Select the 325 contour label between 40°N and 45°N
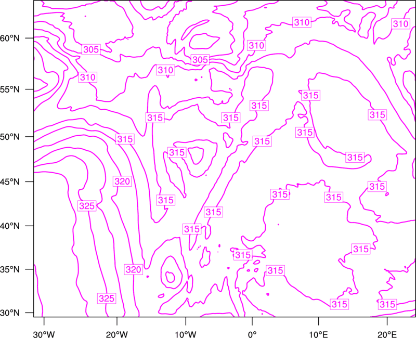The width and height of the screenshot is (416, 338). pos(87,205)
